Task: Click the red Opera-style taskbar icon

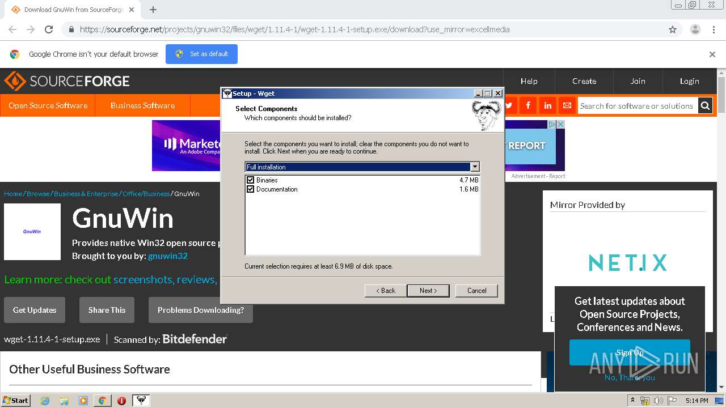Action: (x=121, y=401)
